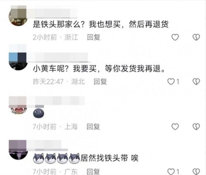Reply to the comment posted 2小时前 from 浙江
This screenshot has width=206, height=175.
click(x=94, y=37)
